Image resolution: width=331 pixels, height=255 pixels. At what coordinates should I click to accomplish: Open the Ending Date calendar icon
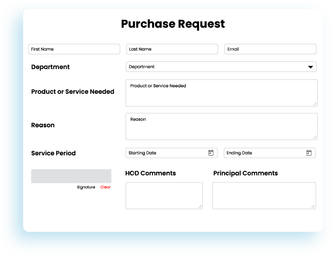309,153
